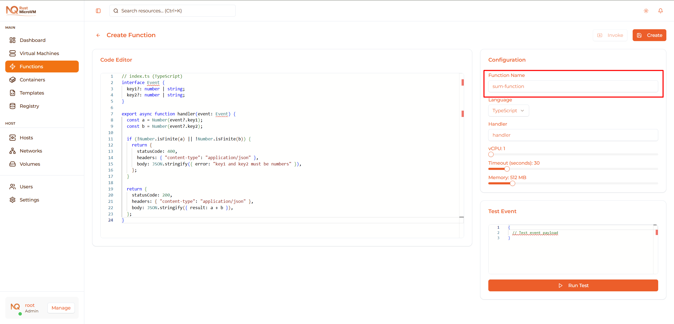
Task: Click the Run Test button
Action: [573, 285]
